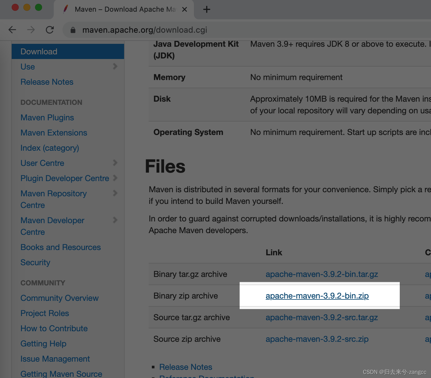This screenshot has height=378, width=431.
Task: Reload the Maven download page
Action: click(50, 30)
